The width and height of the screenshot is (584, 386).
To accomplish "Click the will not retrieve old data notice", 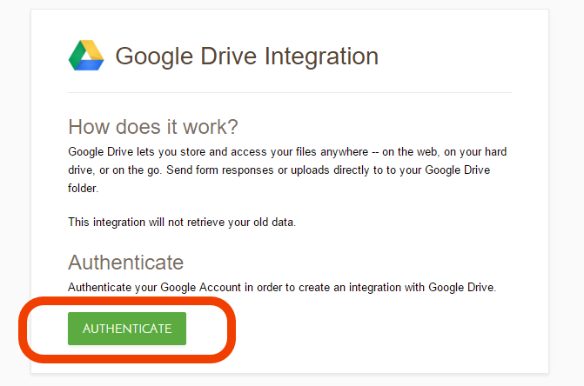I will click(182, 222).
